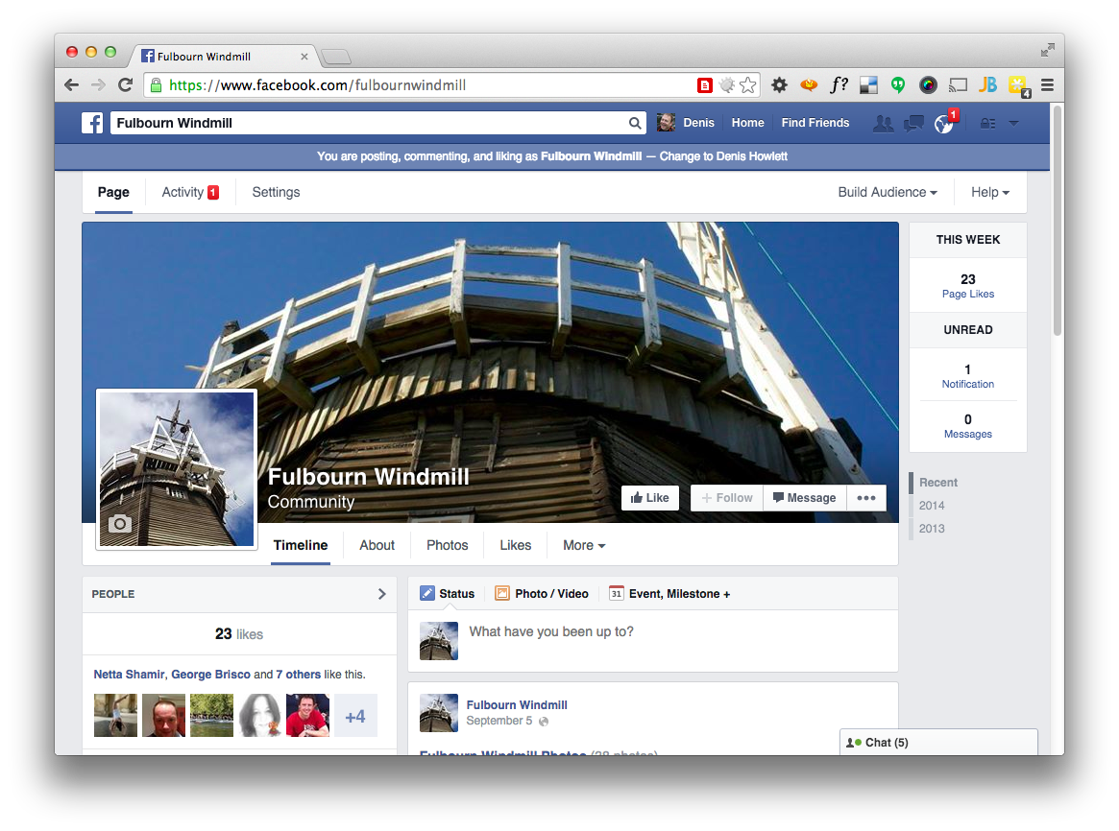Click the Like button
Screen dimensions: 1119x831
tap(649, 498)
